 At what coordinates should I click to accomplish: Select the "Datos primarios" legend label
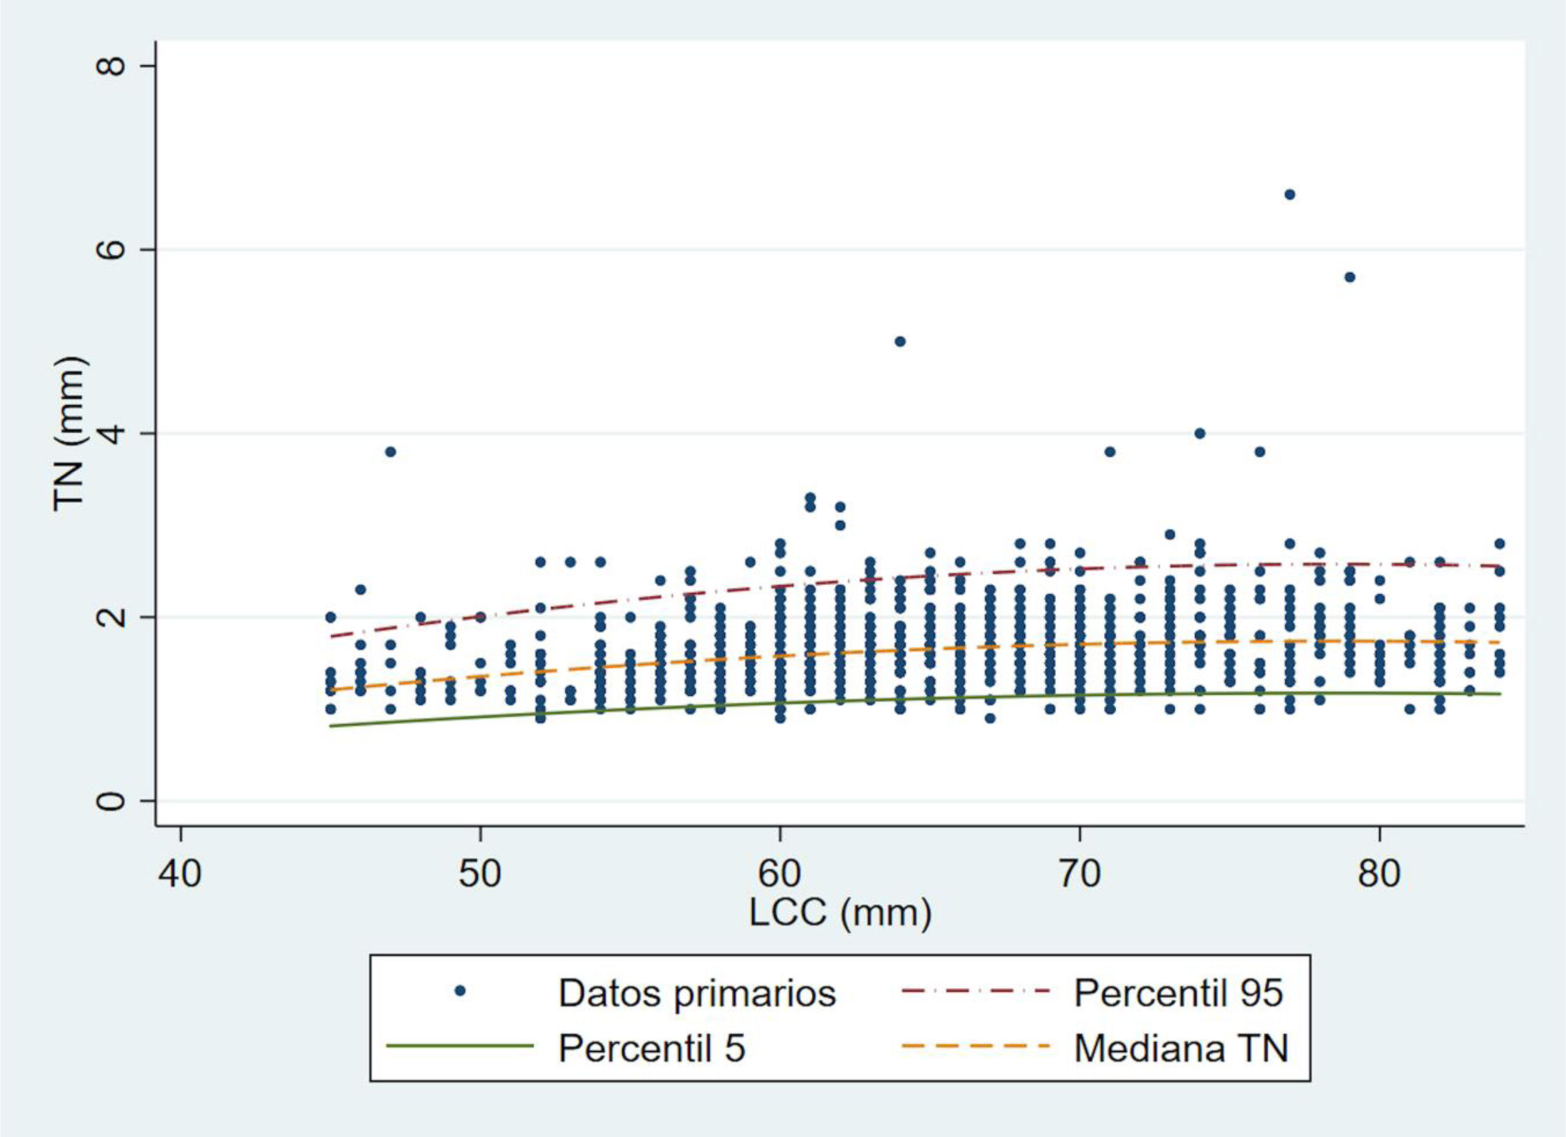(697, 994)
